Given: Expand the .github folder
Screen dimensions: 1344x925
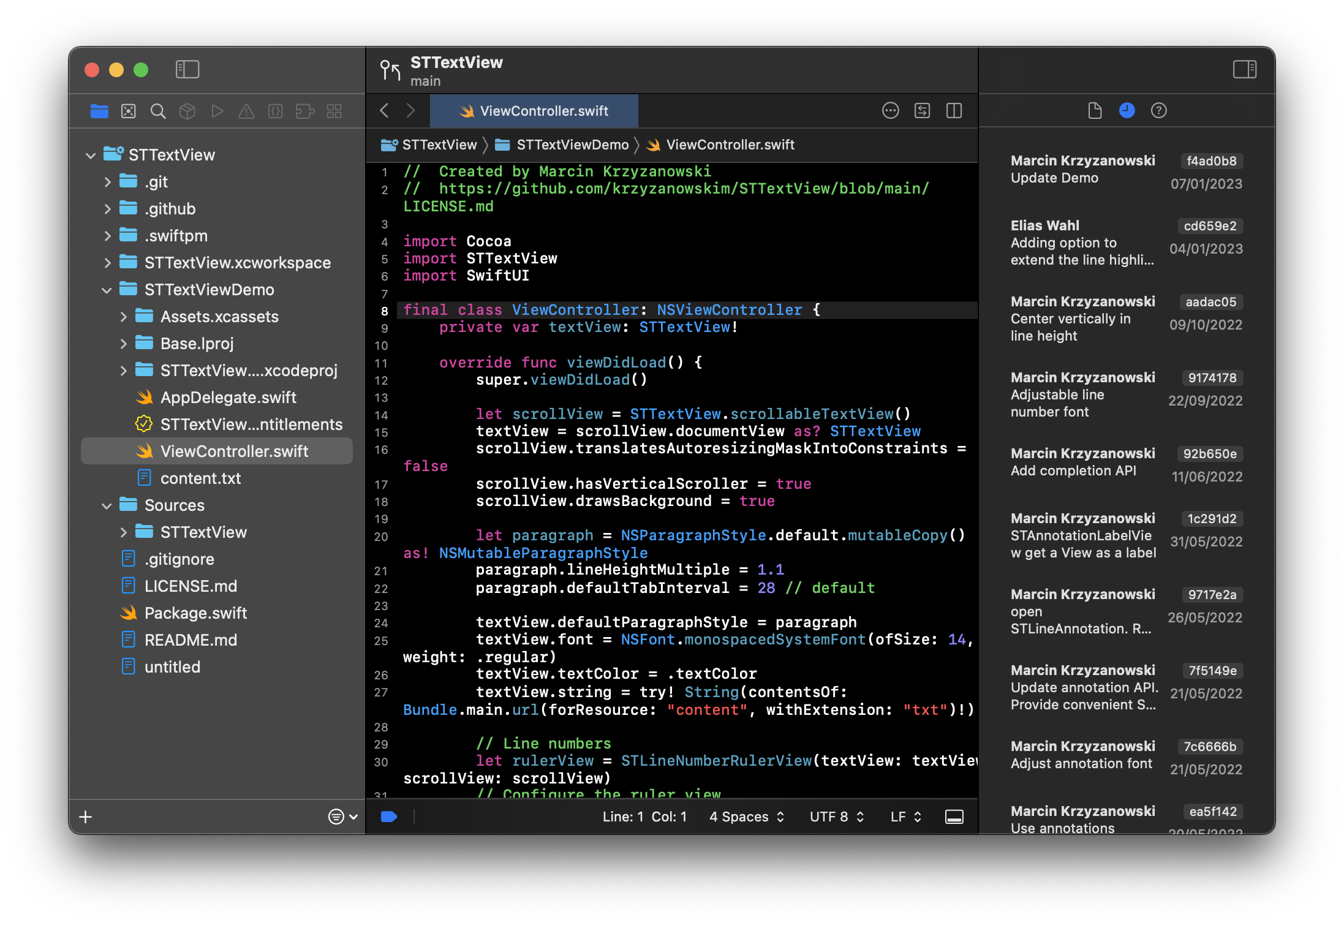Looking at the screenshot, I should (108, 209).
